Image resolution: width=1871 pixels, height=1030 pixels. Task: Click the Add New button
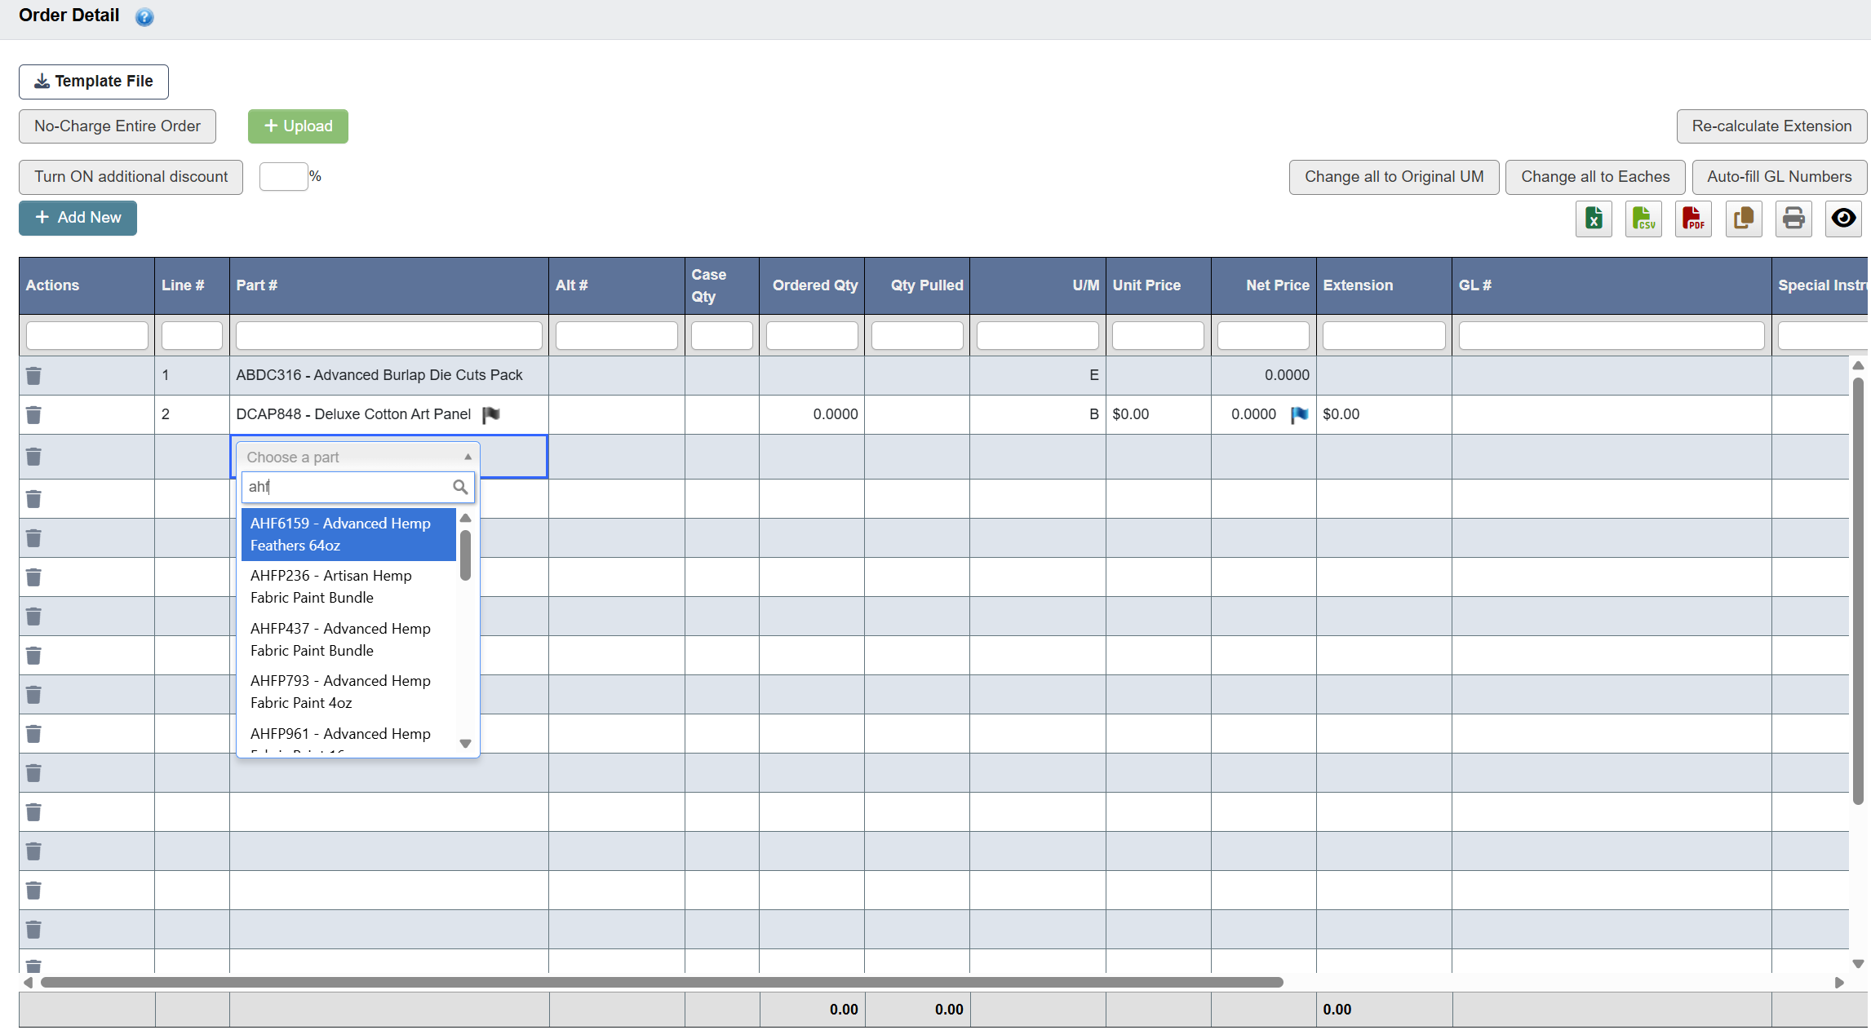click(78, 218)
